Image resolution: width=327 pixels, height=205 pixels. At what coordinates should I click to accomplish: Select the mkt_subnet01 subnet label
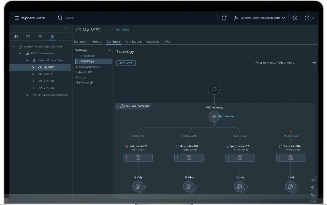(138, 146)
